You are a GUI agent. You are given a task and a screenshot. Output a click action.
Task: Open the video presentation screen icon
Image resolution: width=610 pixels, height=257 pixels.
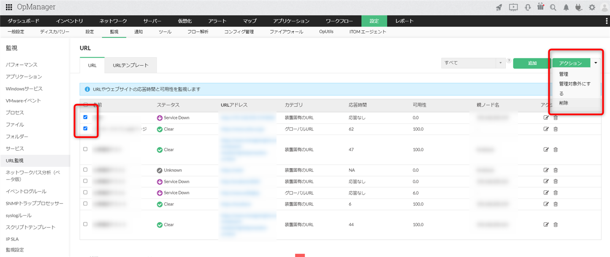click(x=513, y=7)
